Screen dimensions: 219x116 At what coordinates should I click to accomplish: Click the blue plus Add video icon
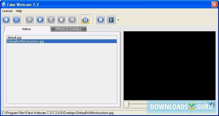6,20
